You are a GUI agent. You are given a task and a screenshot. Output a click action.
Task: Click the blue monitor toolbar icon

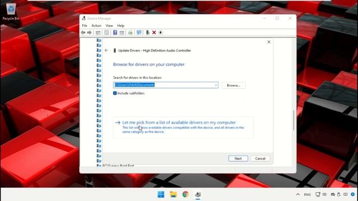point(139,32)
